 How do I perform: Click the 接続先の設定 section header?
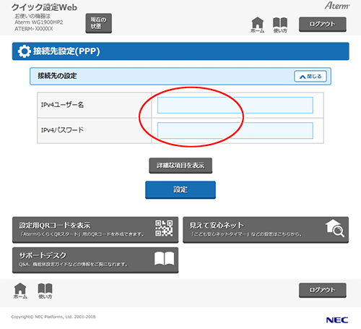click(x=180, y=76)
